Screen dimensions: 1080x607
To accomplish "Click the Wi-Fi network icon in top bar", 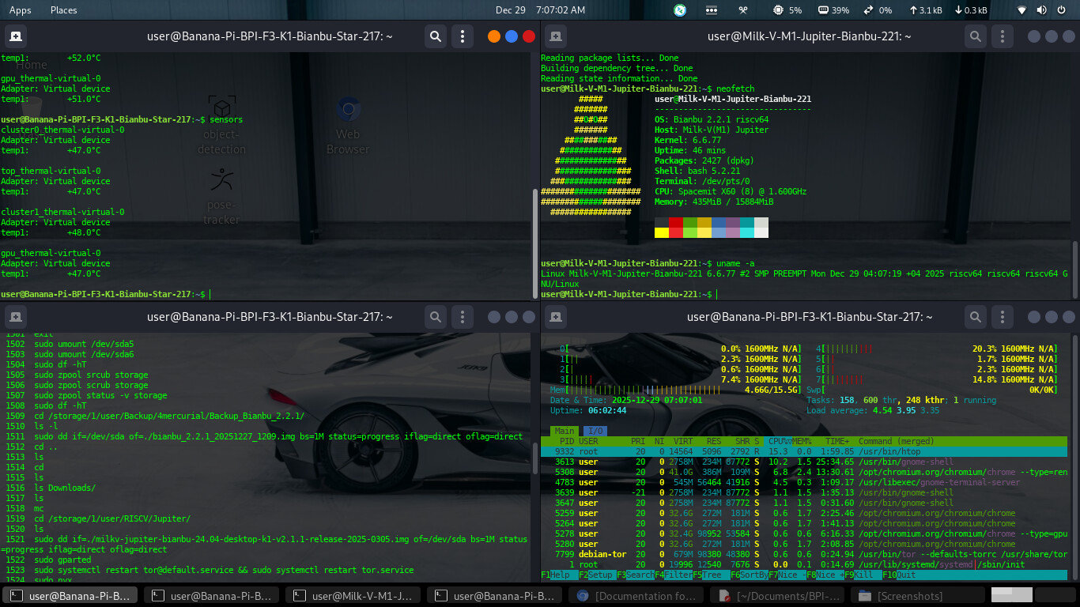I will (1021, 10).
